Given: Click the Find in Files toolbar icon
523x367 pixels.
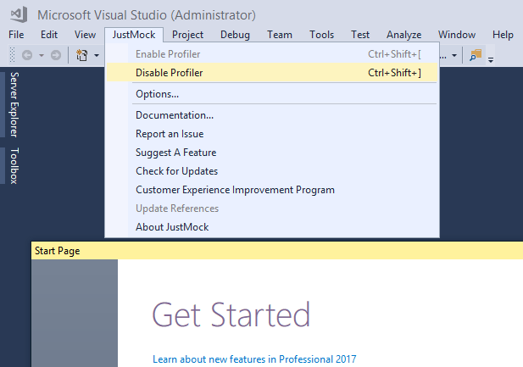Looking at the screenshot, I should [x=476, y=55].
